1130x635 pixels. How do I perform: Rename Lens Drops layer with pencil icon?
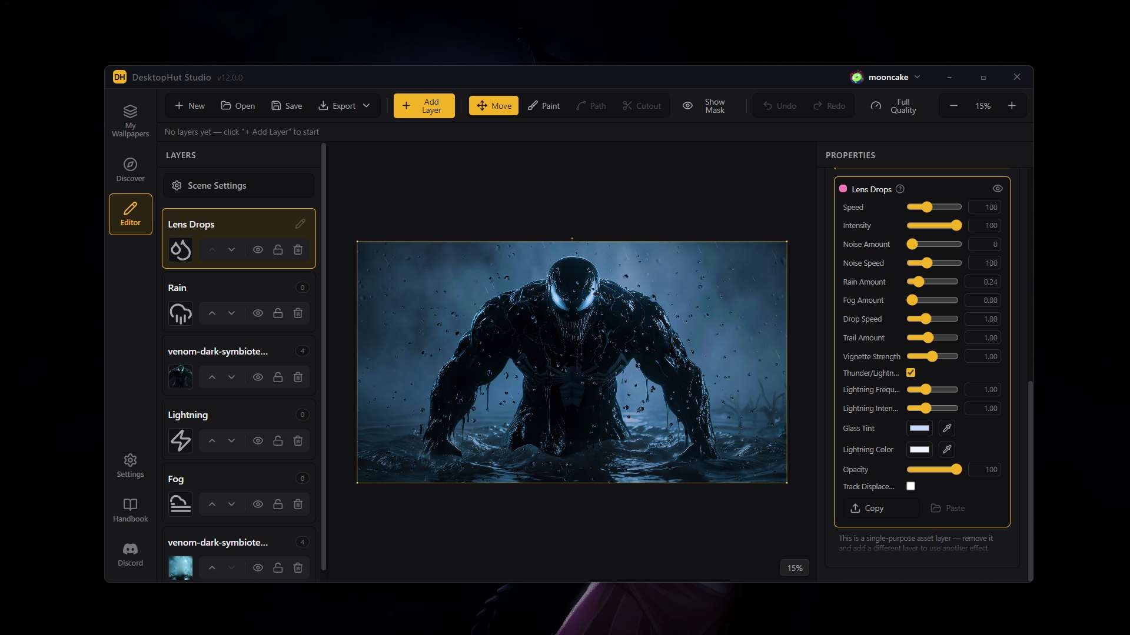pos(300,224)
